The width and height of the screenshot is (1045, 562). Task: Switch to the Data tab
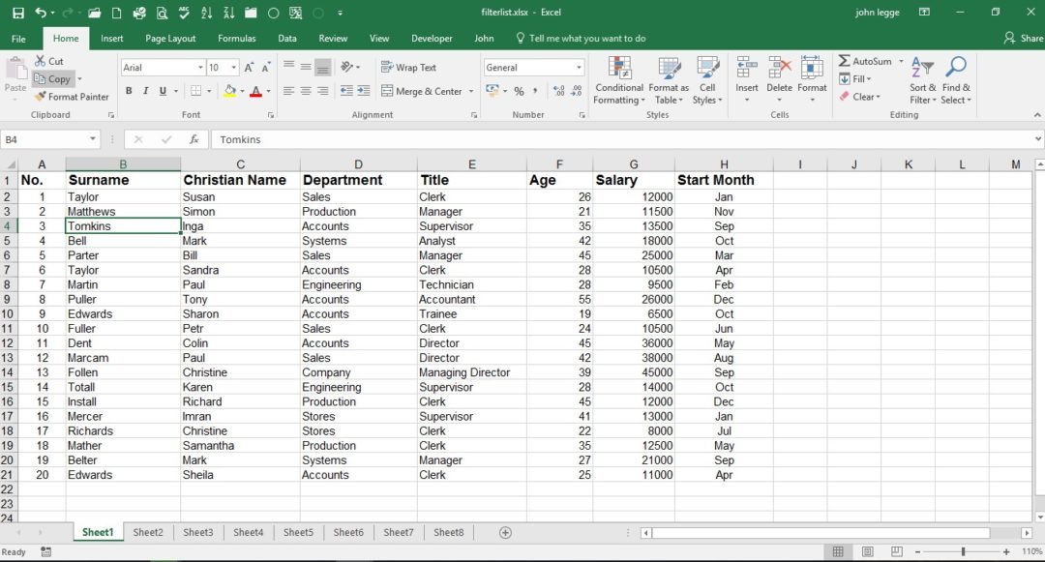click(287, 39)
